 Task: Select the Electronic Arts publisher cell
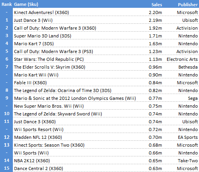(182, 59)
